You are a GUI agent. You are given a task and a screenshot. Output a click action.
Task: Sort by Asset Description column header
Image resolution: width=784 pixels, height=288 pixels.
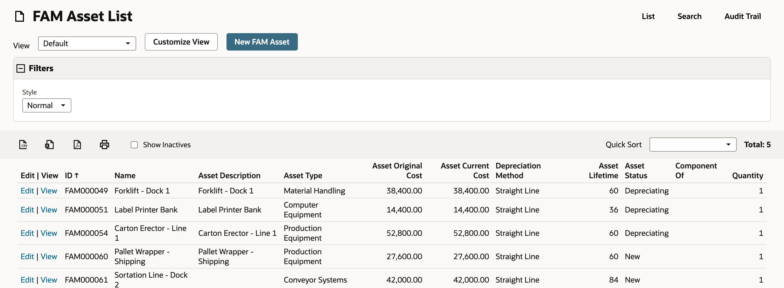(x=229, y=176)
